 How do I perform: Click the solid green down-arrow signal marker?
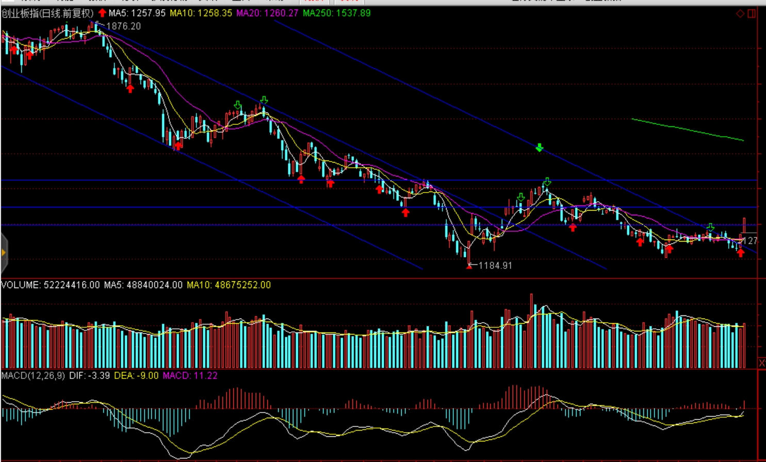pyautogui.click(x=540, y=148)
